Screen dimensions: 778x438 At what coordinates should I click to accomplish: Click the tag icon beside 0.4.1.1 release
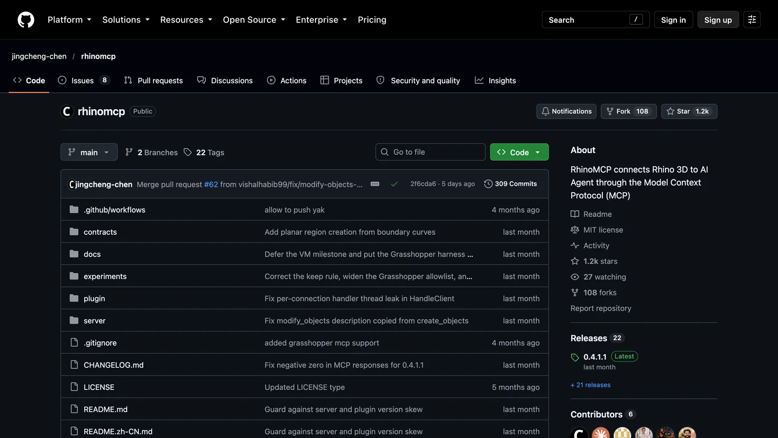tap(575, 357)
